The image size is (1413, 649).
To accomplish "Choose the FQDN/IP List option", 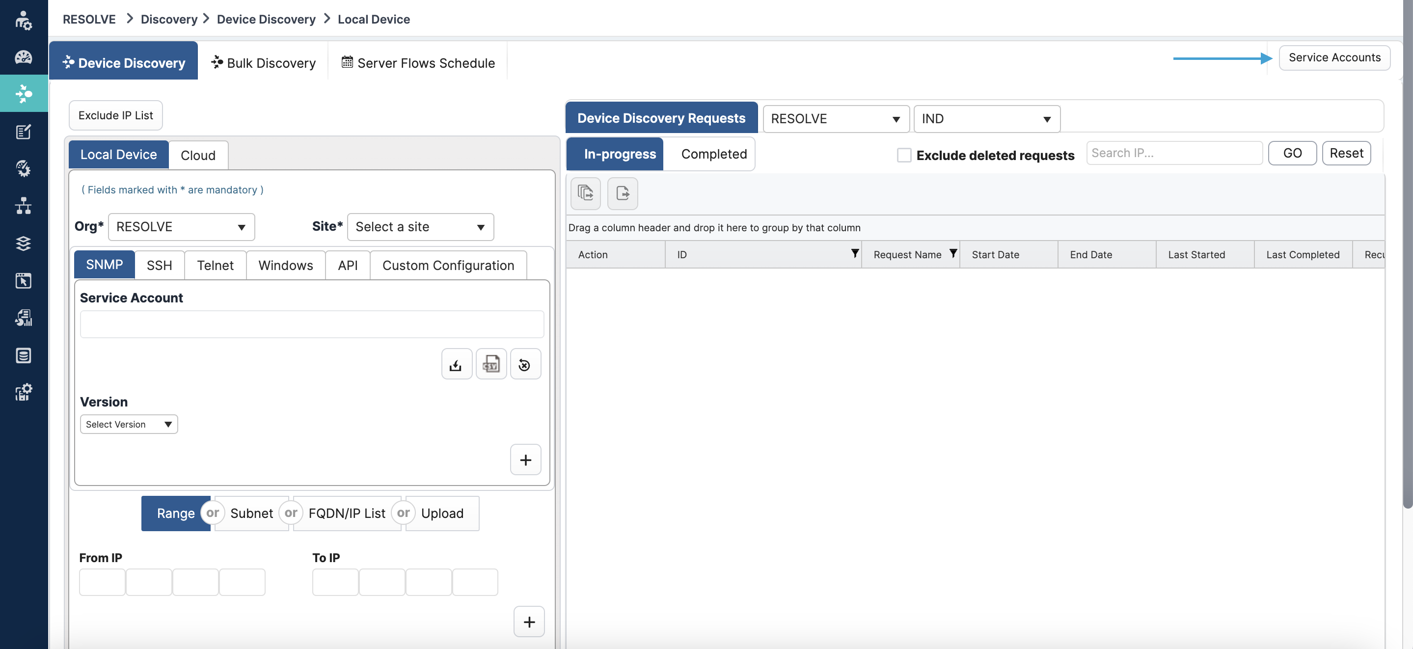I will (347, 513).
